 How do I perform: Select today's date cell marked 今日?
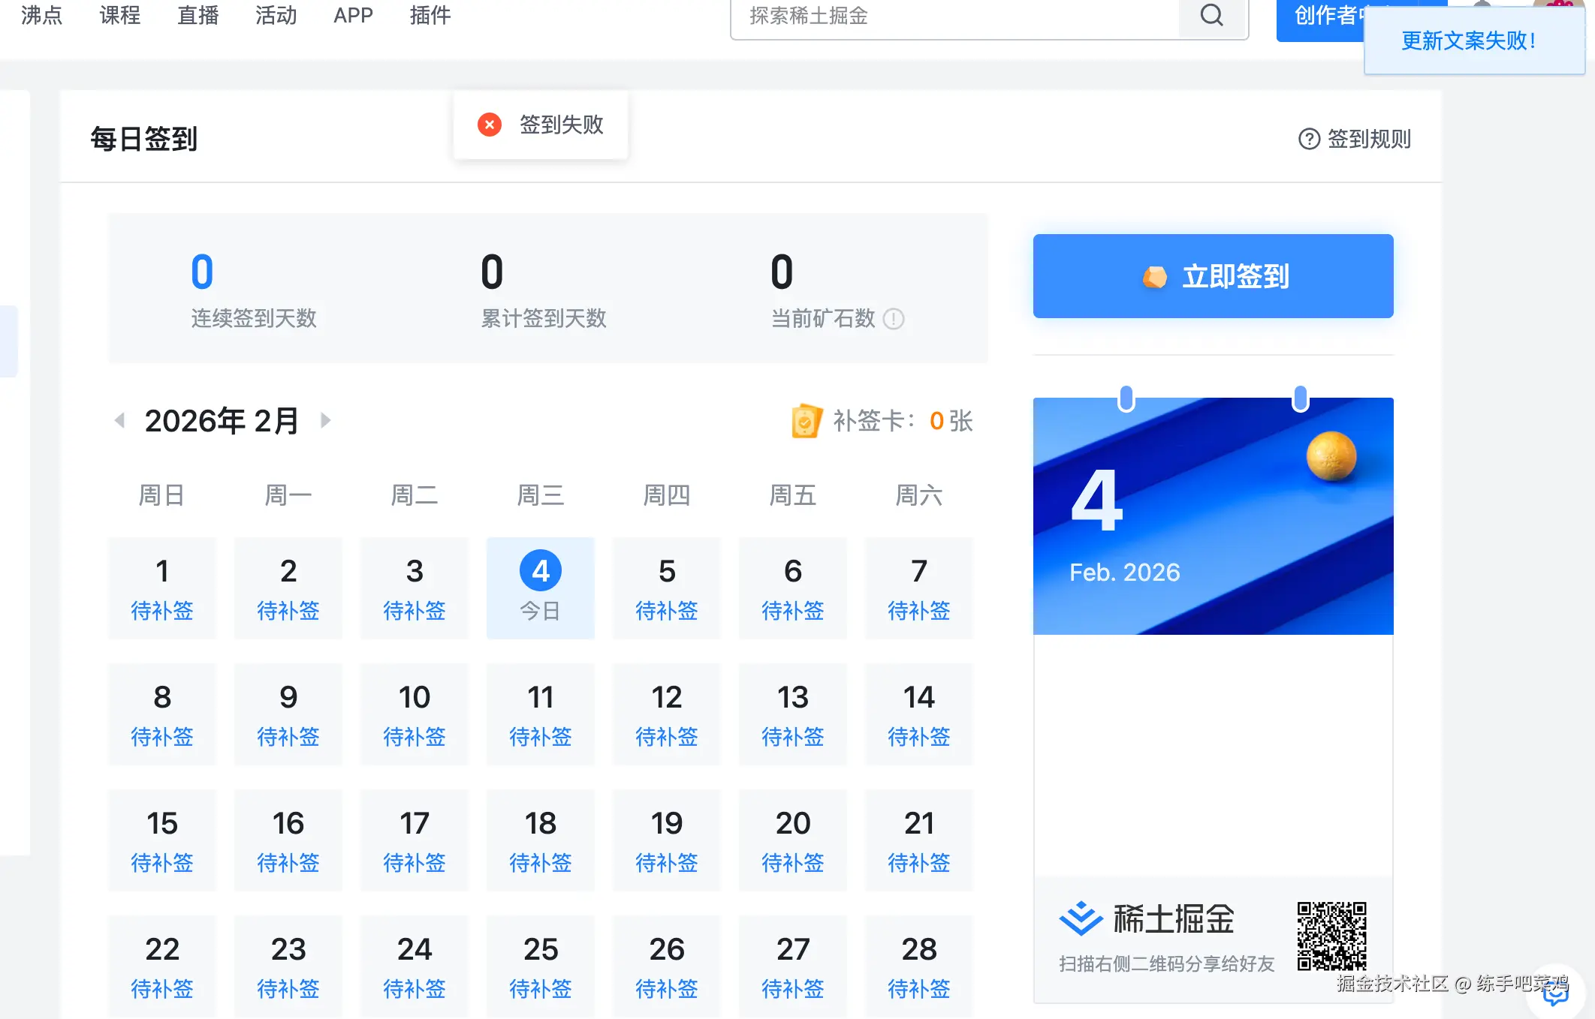click(540, 588)
